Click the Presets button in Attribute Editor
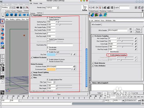144x108 pixels. pyautogui.click(x=138, y=32)
